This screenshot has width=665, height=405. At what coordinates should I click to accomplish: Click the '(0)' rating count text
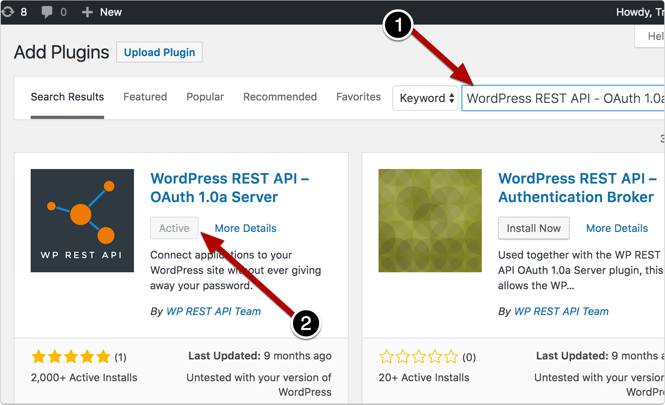click(x=469, y=357)
